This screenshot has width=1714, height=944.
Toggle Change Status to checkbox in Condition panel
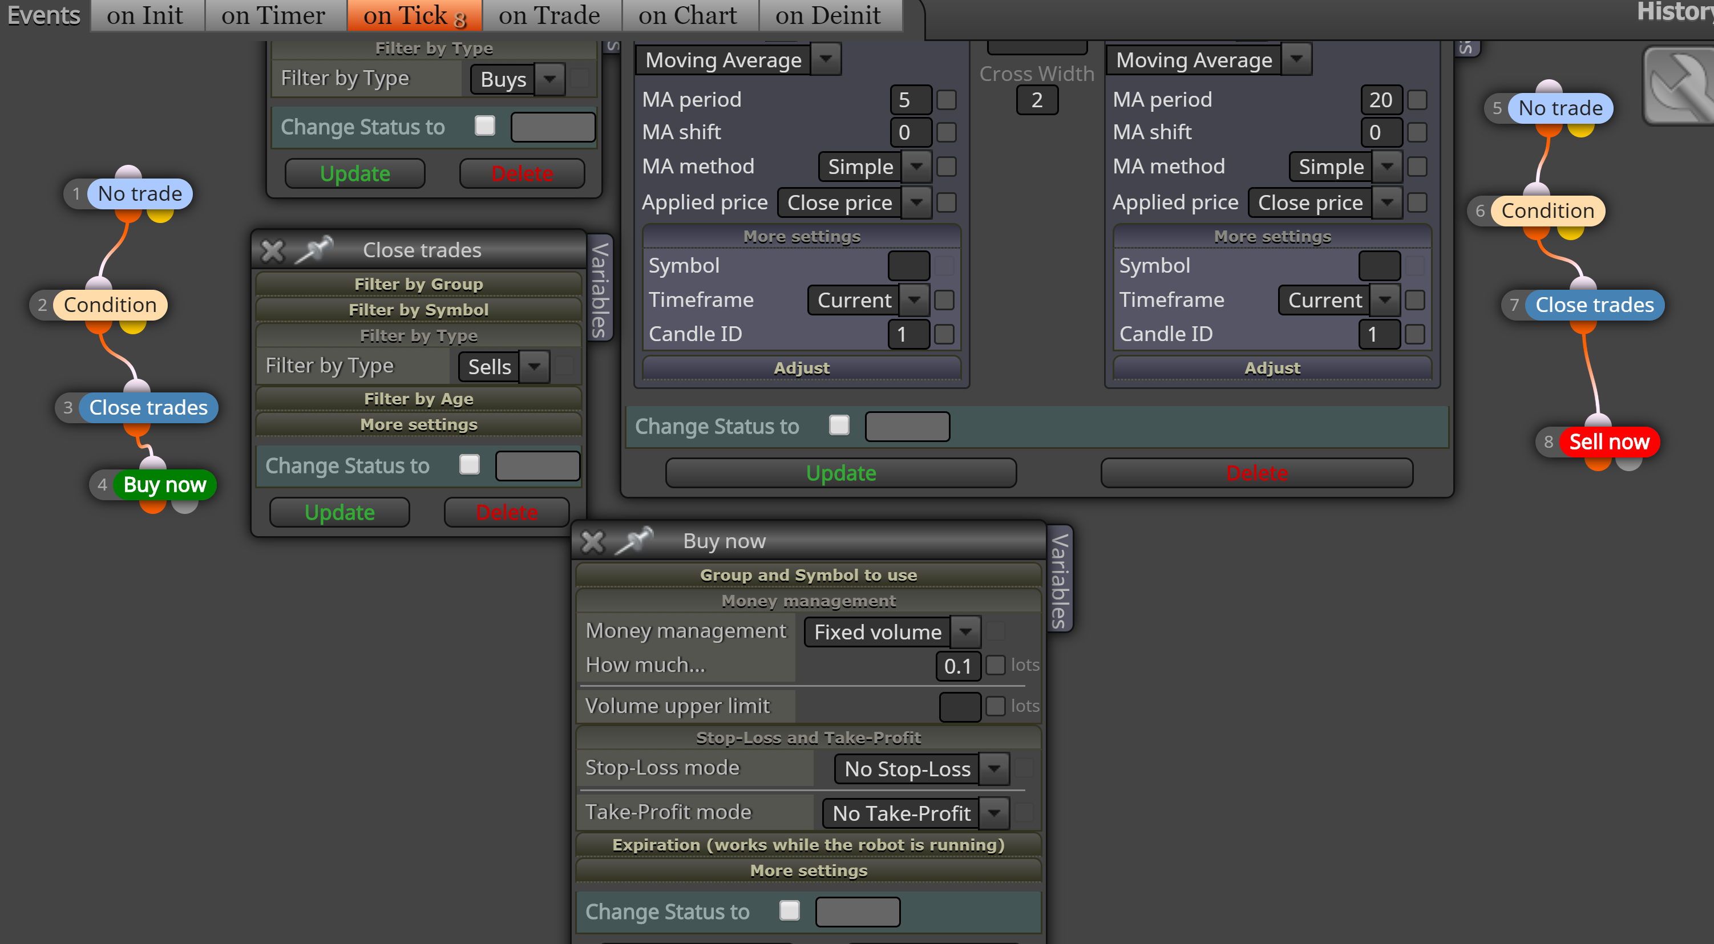[840, 425]
